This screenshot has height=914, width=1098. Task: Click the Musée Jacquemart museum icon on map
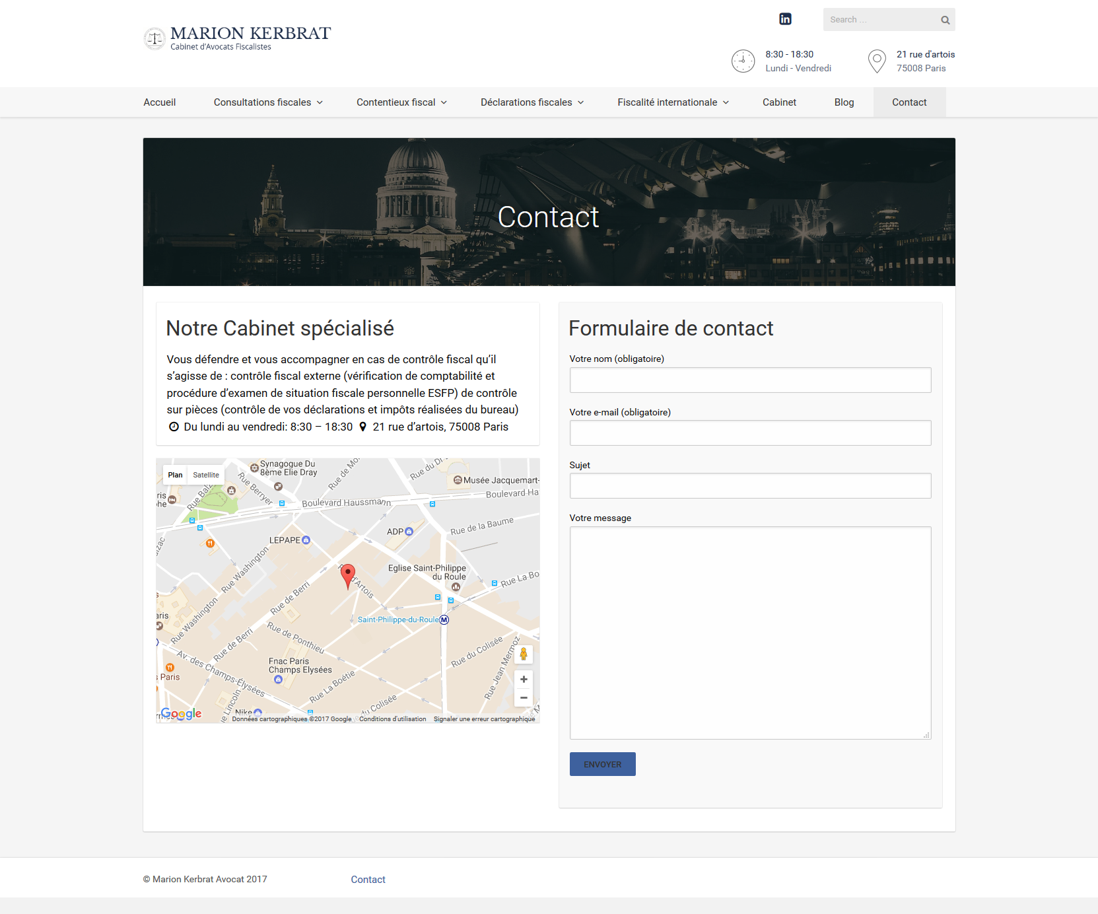click(x=458, y=480)
